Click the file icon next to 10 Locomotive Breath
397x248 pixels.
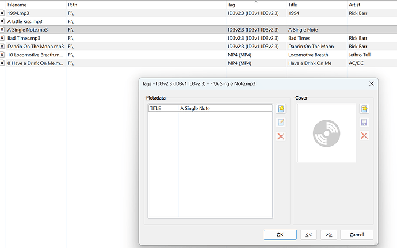(2, 55)
